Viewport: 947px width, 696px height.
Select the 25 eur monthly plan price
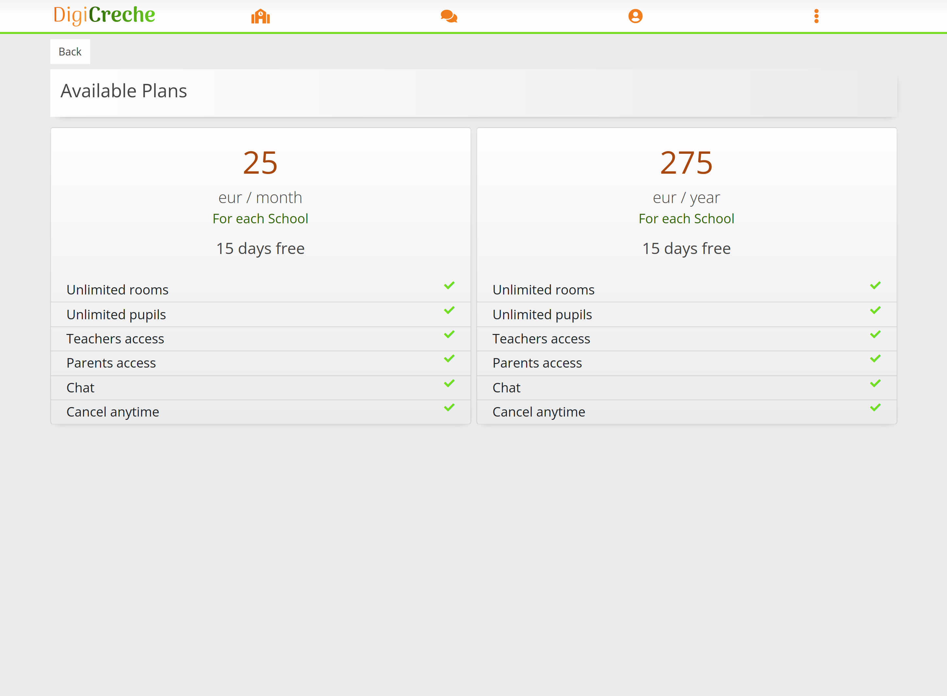[260, 163]
